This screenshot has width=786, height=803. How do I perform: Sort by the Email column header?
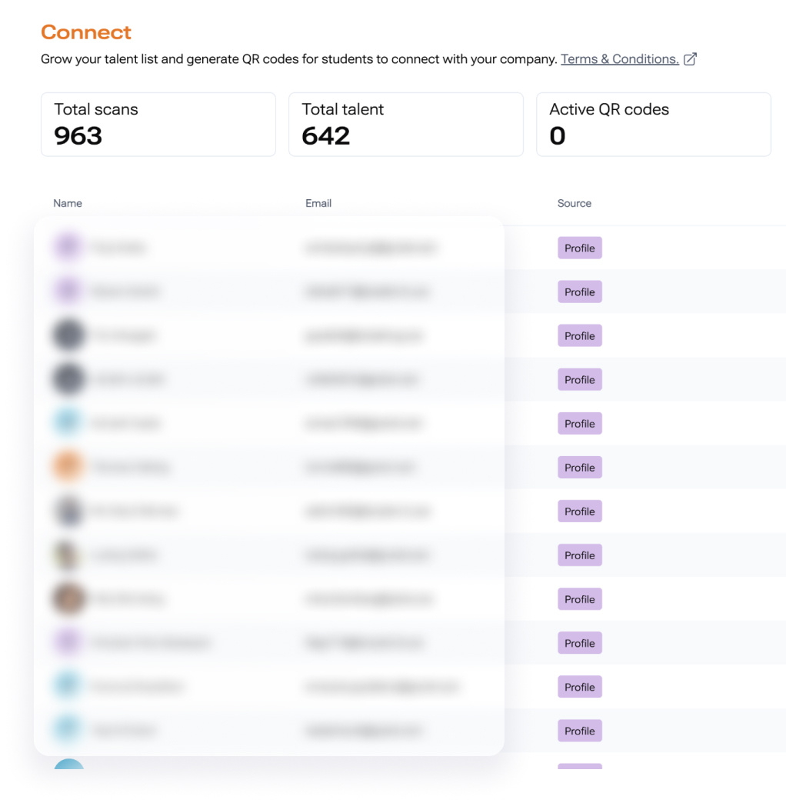click(x=318, y=203)
